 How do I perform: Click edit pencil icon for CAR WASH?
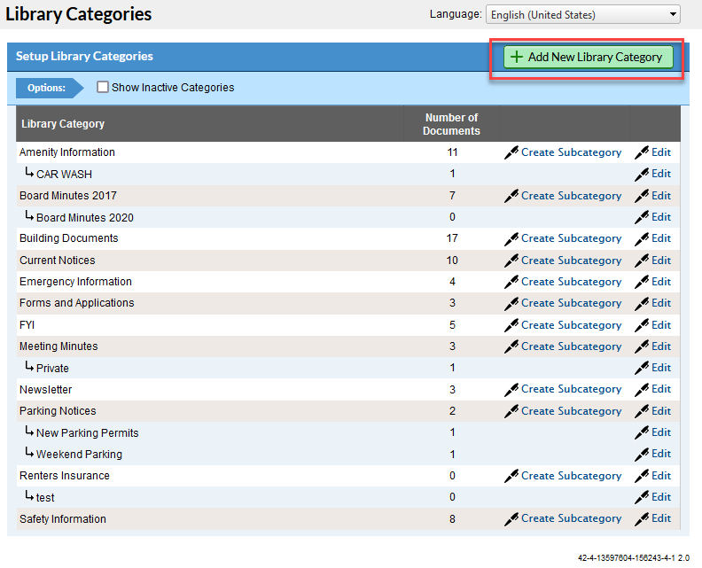point(642,174)
